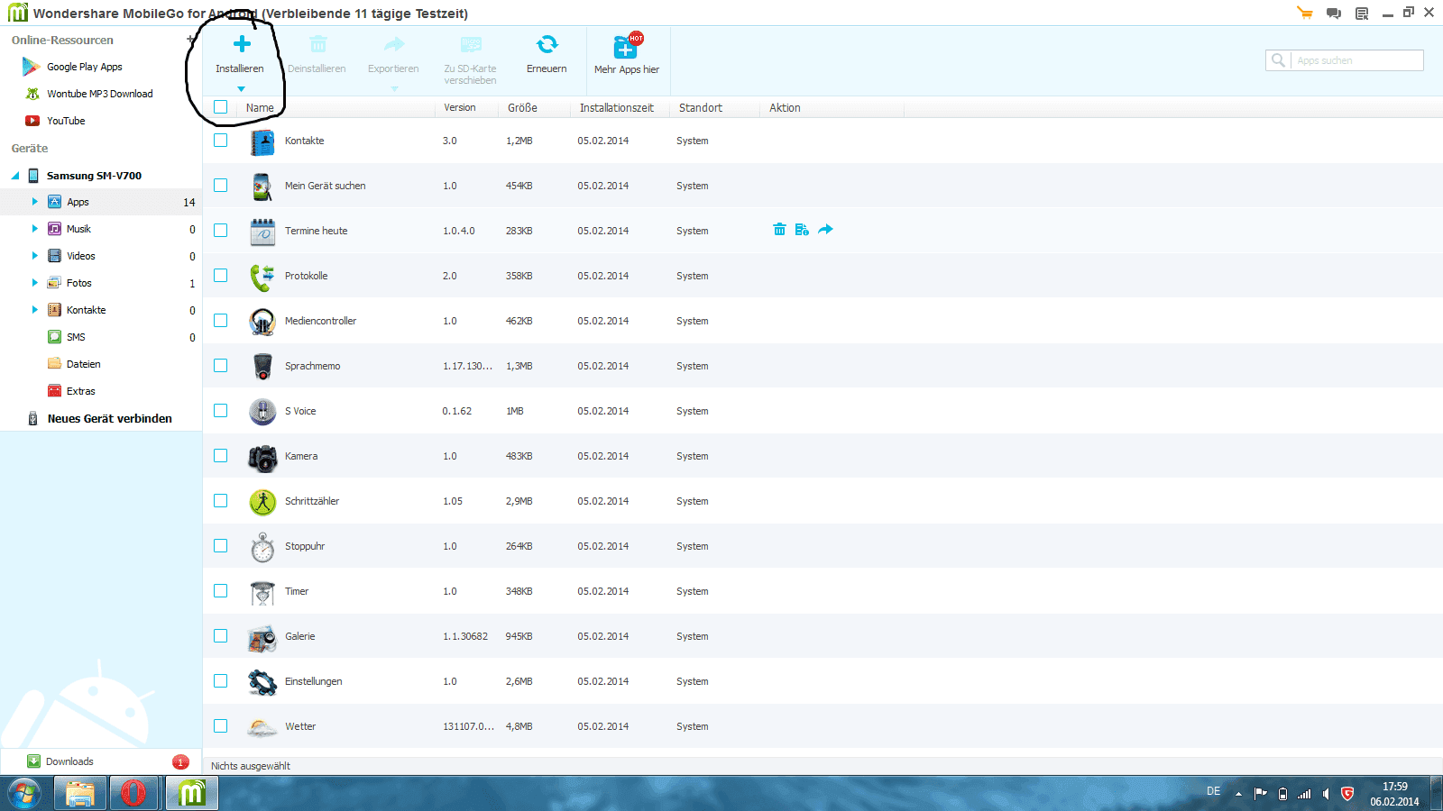Click the Downloads notification badge
Viewport: 1443px width, 811px height.
(x=180, y=761)
